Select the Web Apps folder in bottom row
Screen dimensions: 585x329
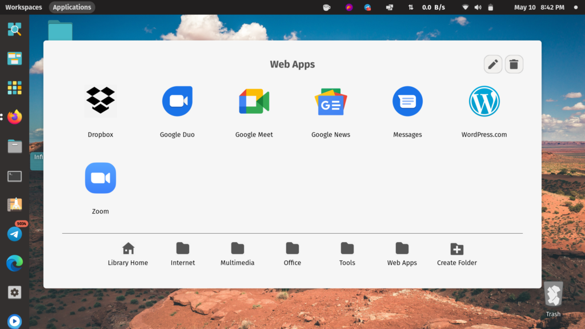[x=402, y=254]
